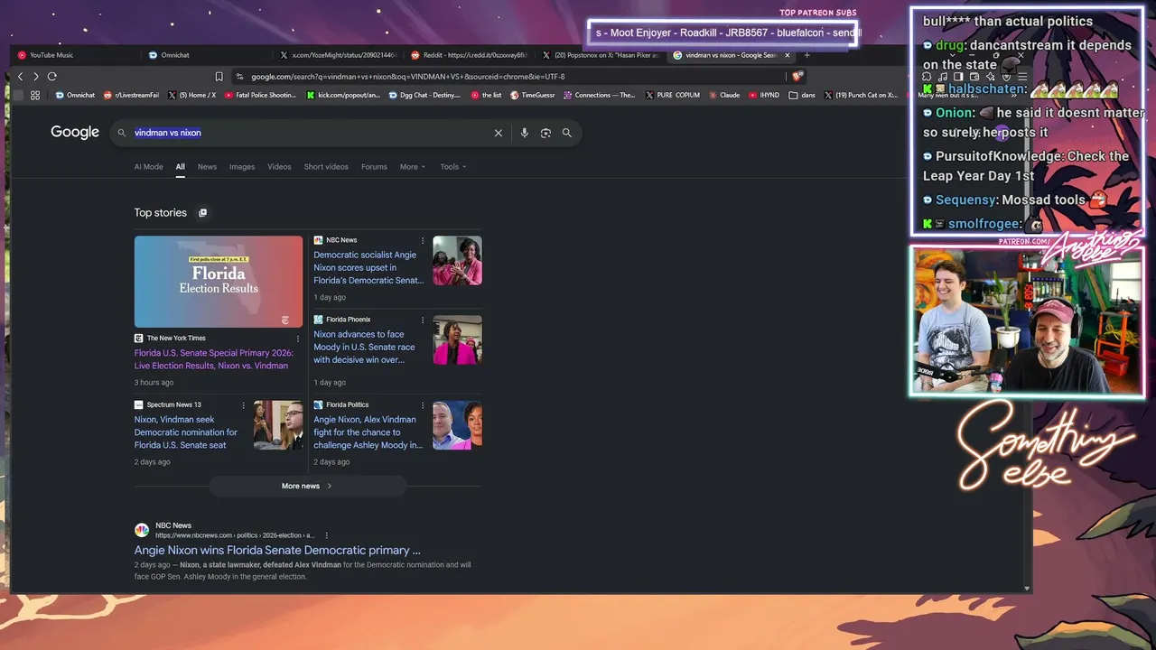
Task: Bookmark this page with the bookmark icon
Action: (219, 77)
